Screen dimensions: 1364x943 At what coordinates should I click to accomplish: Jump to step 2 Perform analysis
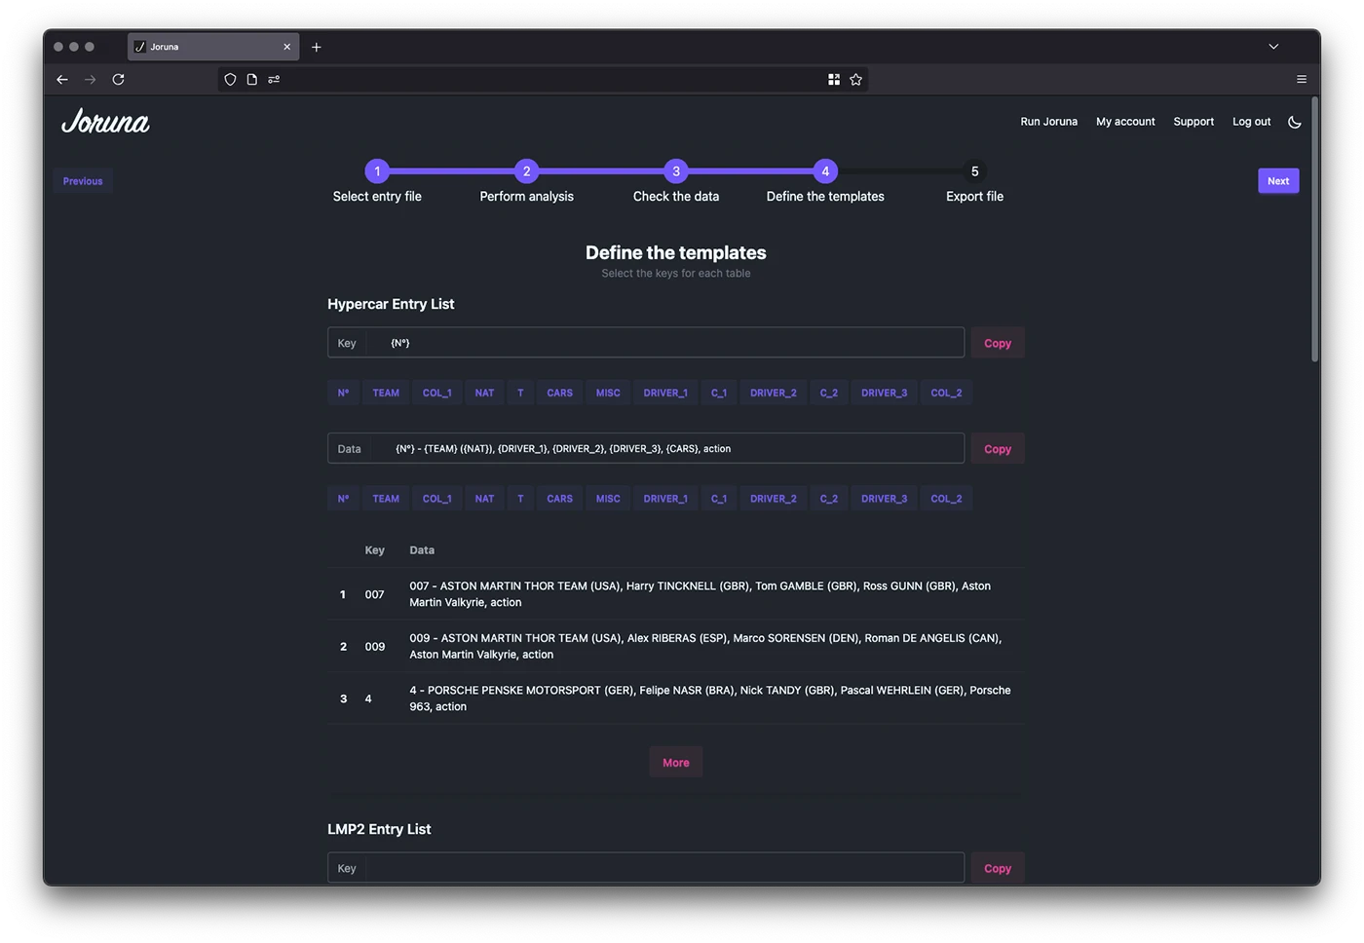pyautogui.click(x=526, y=171)
